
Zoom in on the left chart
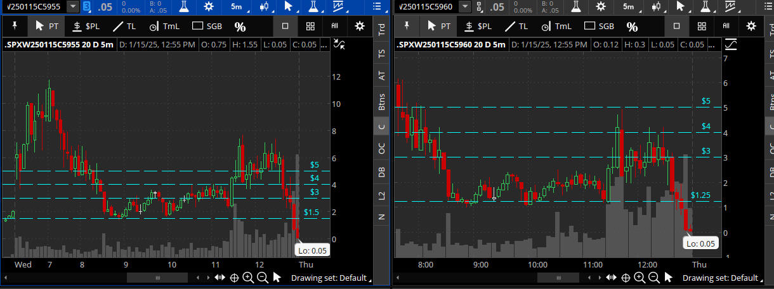(248, 278)
